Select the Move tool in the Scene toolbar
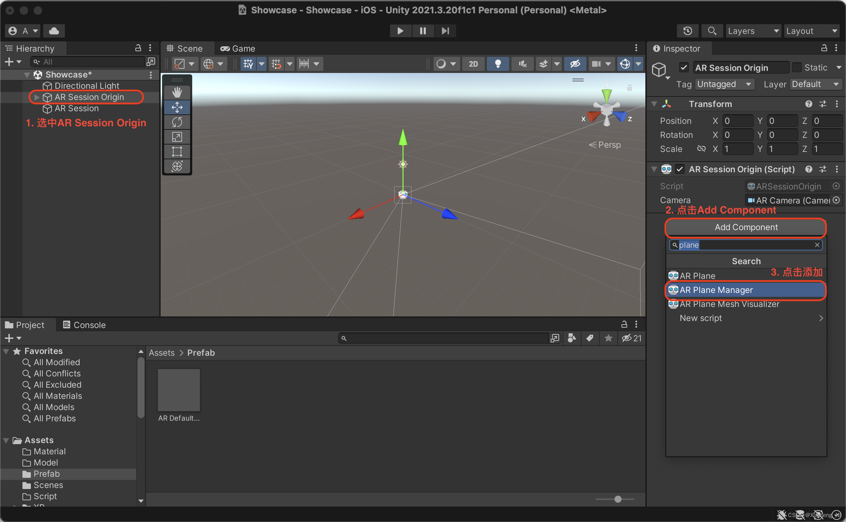Viewport: 846px width, 522px height. pos(177,107)
